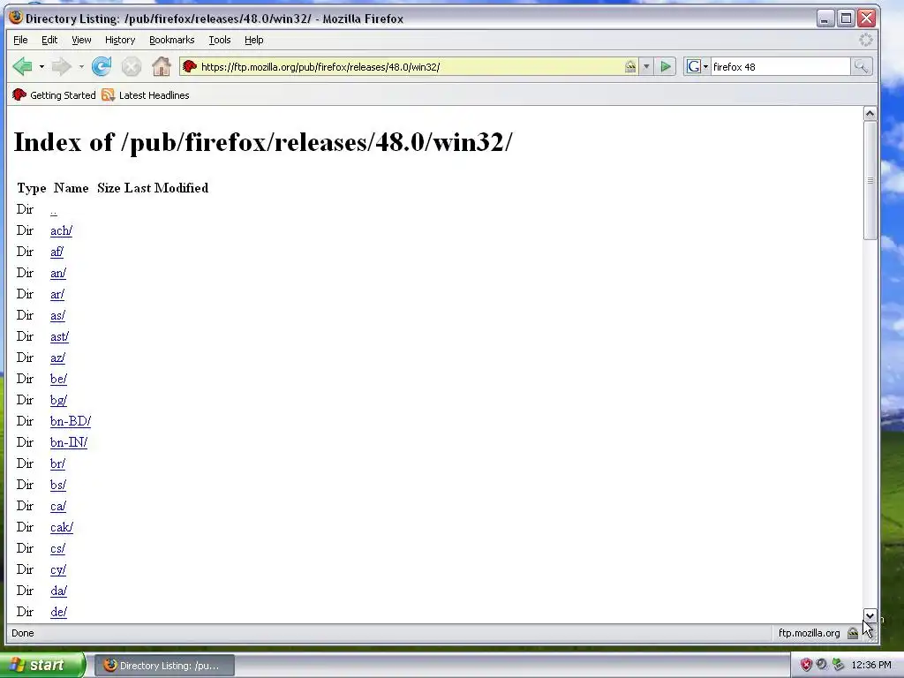Open the ca/ directory link
Viewport: 904px width, 678px height.
[58, 506]
